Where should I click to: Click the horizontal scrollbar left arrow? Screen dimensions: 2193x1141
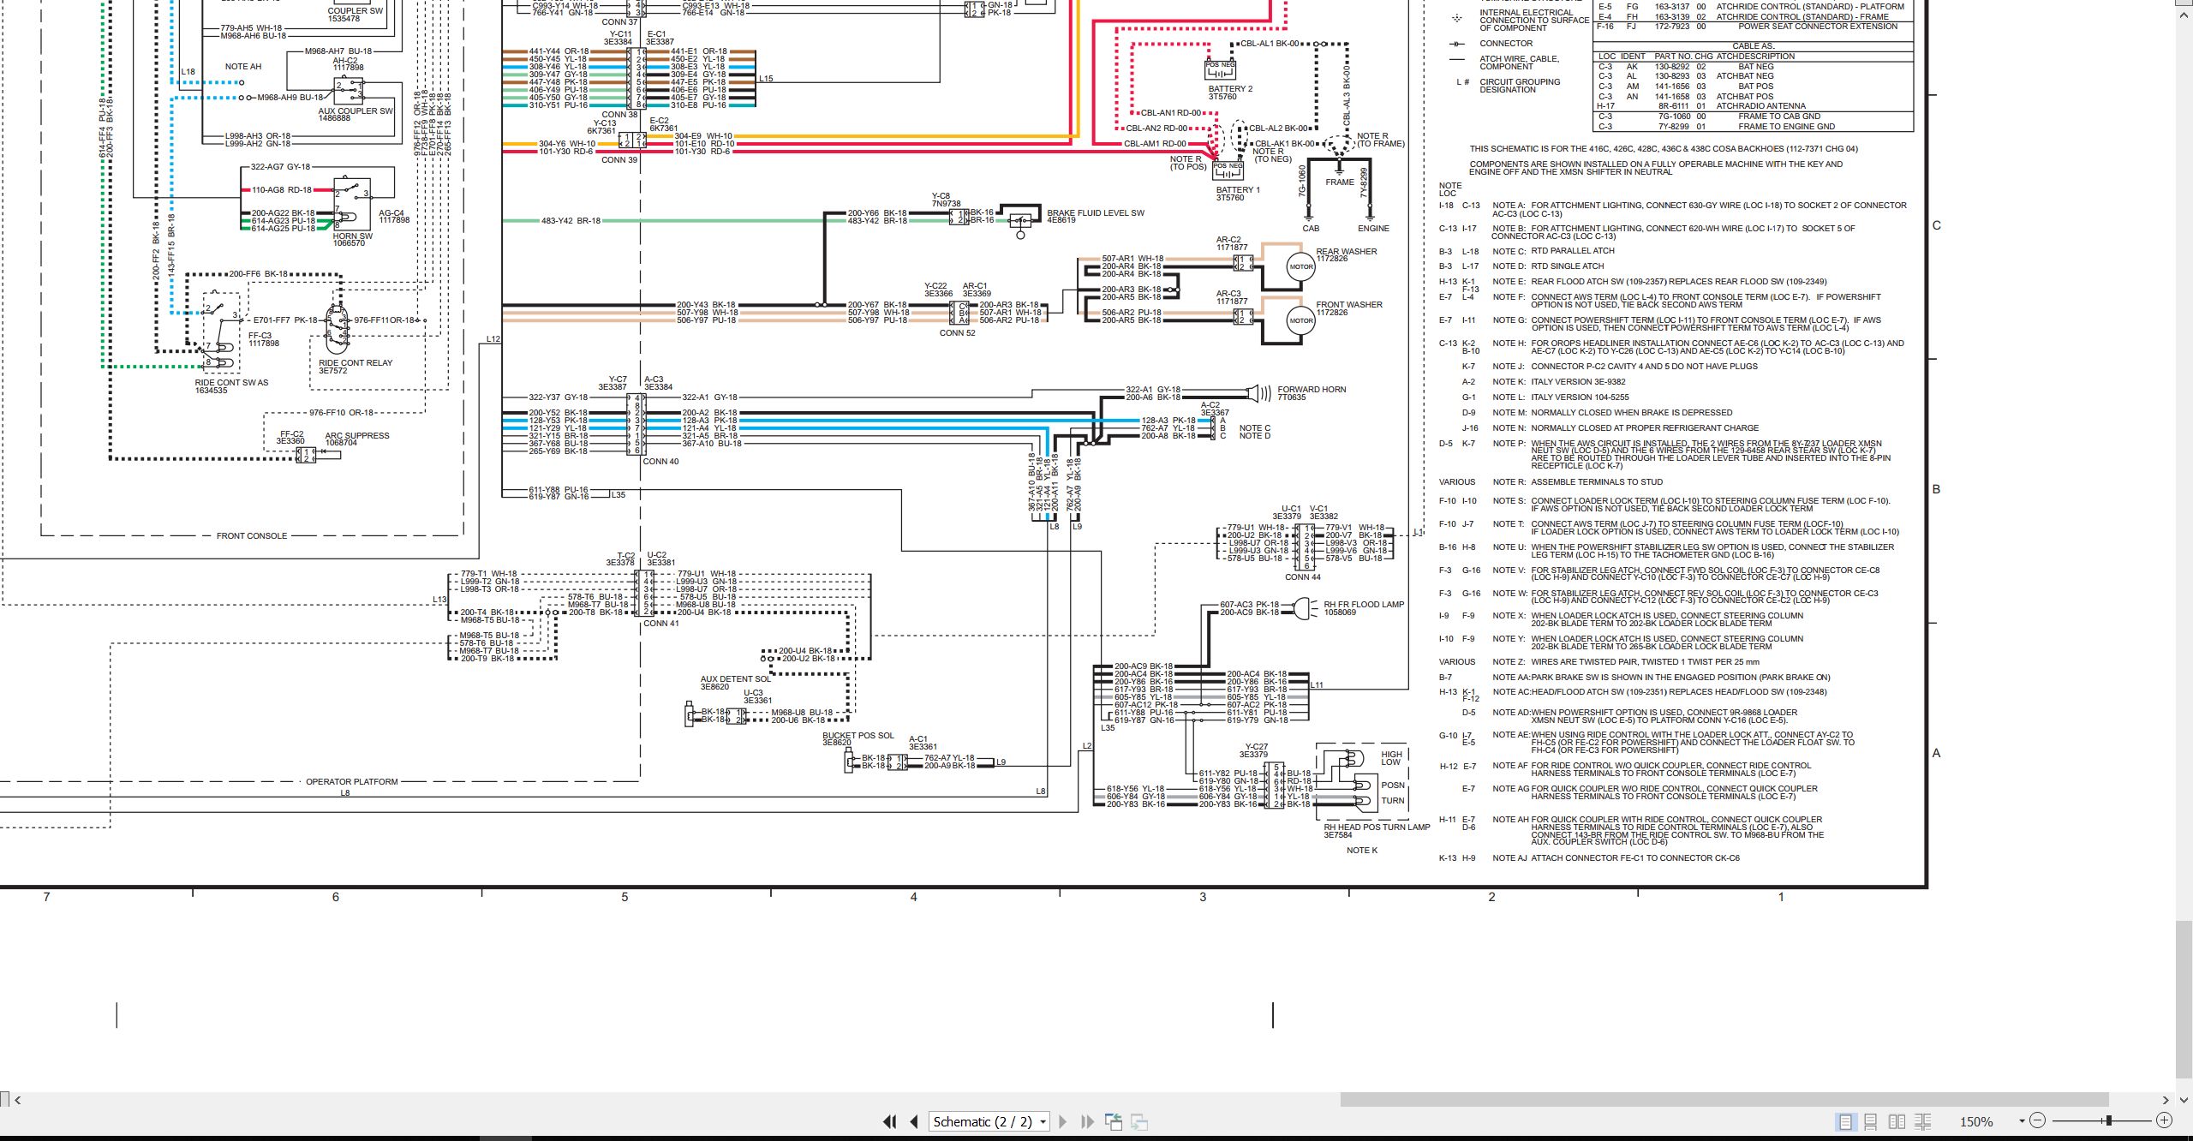pos(17,1100)
